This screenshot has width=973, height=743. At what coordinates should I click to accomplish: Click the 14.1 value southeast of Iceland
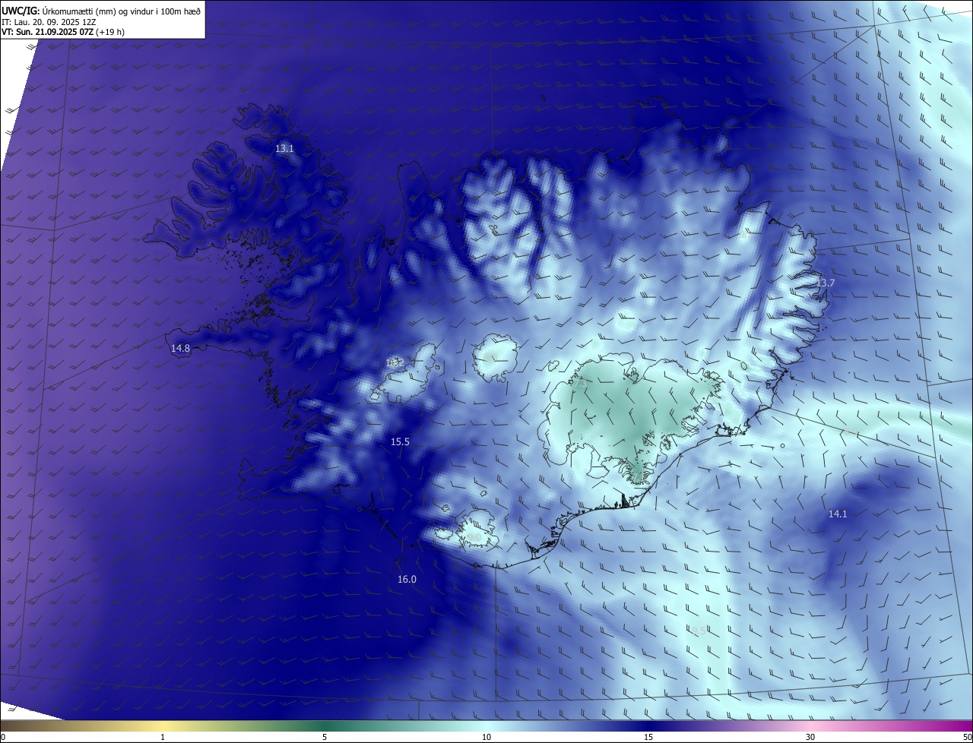pos(837,514)
